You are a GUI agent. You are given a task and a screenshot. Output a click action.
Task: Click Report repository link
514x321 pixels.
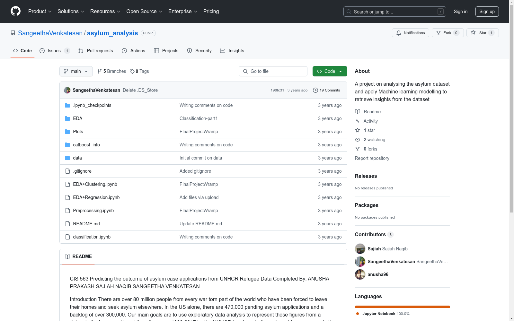tap(372, 158)
